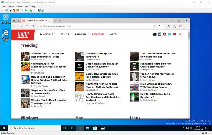
Task: Open the Twitter icon in site header
Action: pos(170,34)
